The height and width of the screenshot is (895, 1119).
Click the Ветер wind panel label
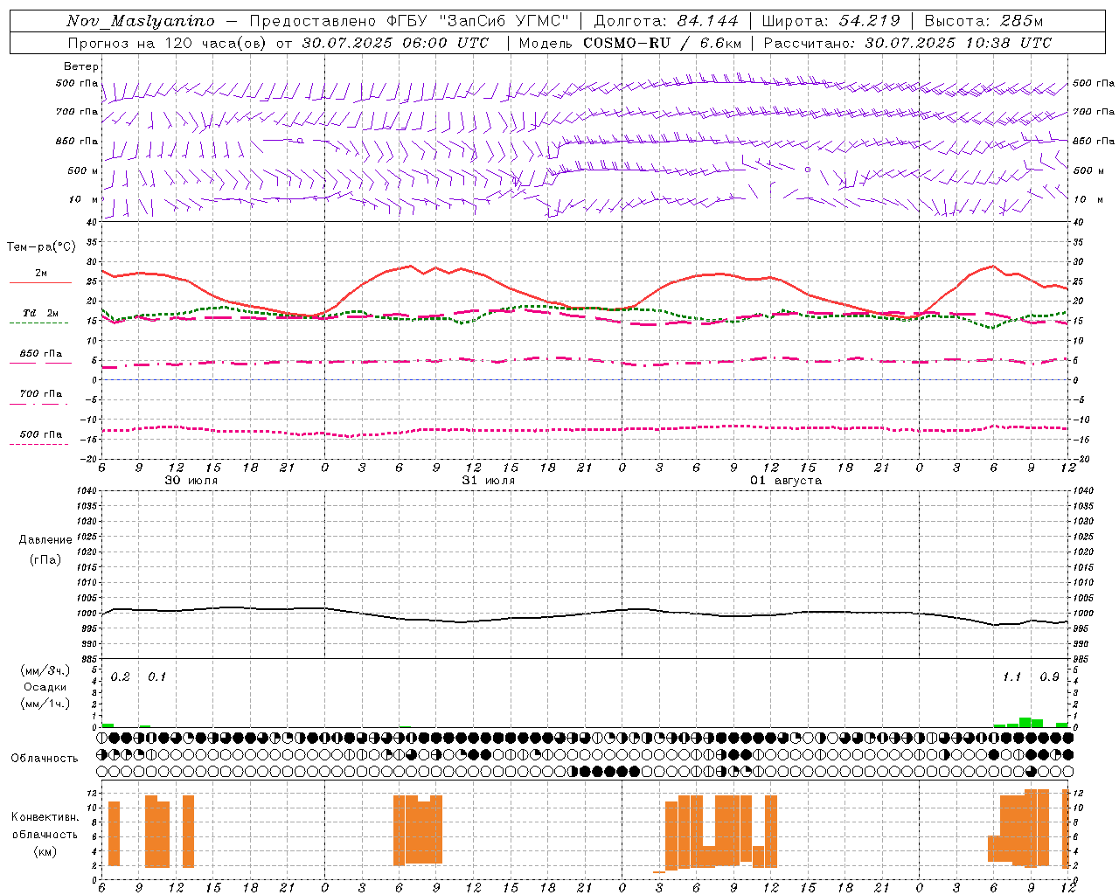[x=81, y=66]
